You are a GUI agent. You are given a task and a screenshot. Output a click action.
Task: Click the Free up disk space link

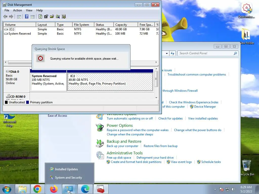[119, 158]
